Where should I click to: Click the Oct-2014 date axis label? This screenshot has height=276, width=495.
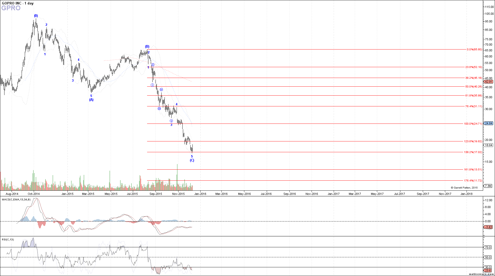pyautogui.click(x=34, y=194)
